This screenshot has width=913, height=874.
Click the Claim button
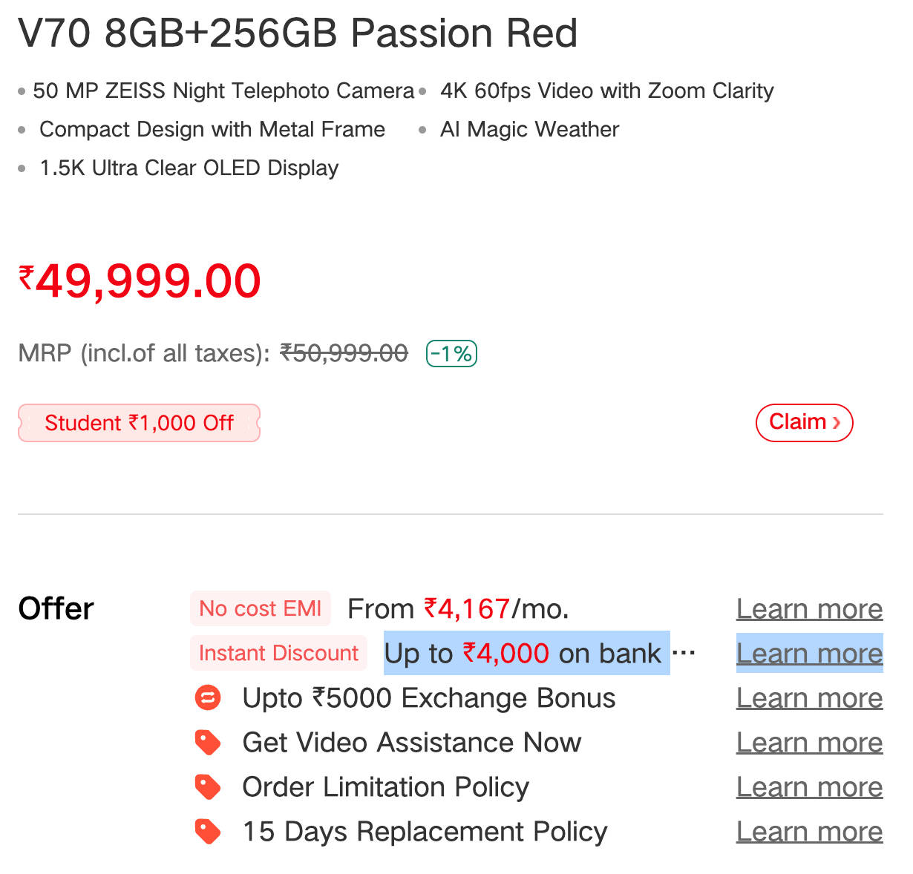[804, 423]
